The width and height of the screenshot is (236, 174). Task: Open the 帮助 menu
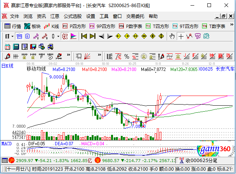point(153,16)
